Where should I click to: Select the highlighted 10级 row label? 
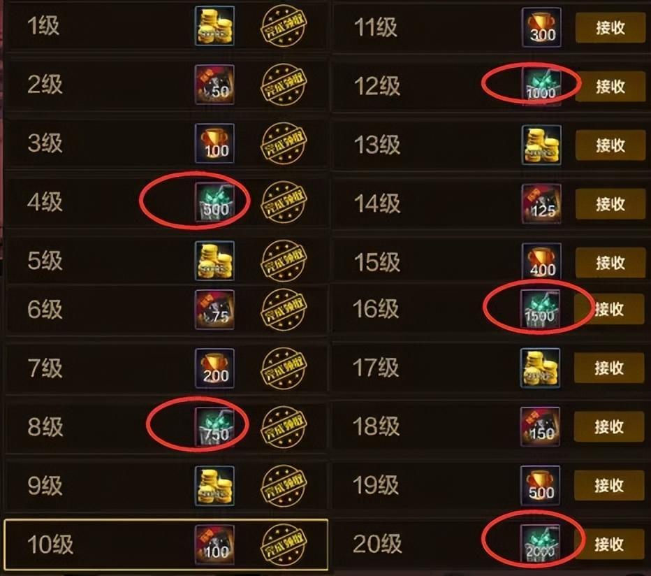[x=50, y=544]
